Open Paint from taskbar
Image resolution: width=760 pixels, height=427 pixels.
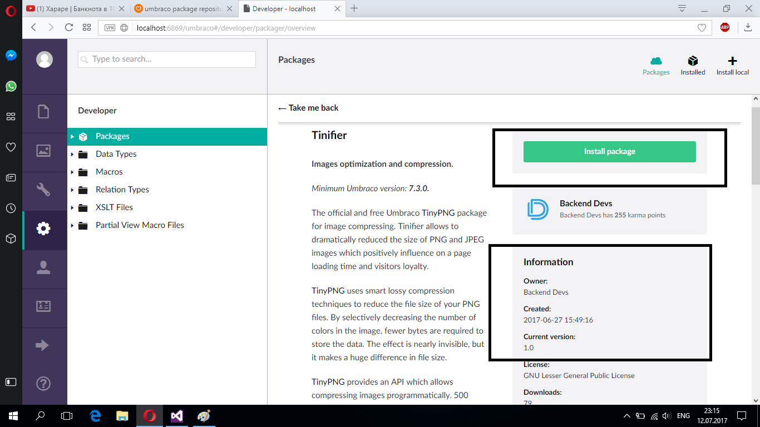204,415
